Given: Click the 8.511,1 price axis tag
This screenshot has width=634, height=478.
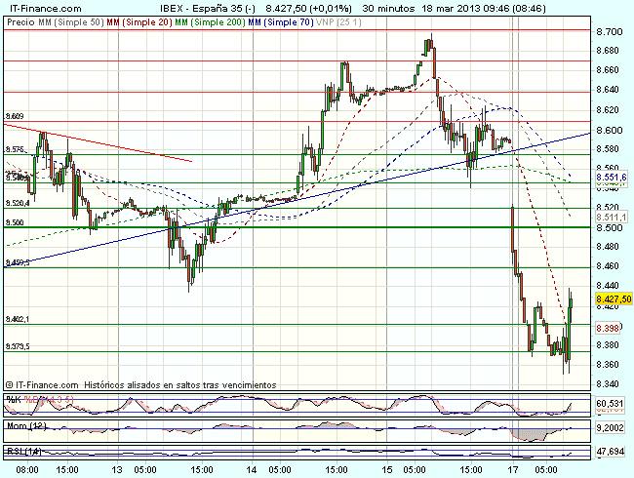Looking at the screenshot, I should 610,217.
